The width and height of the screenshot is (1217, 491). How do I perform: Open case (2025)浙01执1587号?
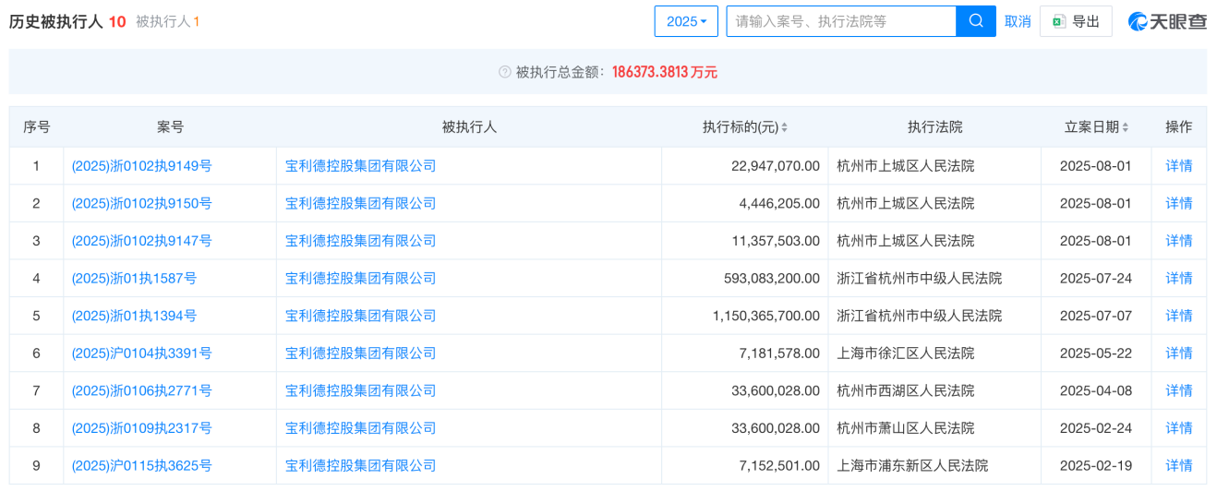[134, 278]
